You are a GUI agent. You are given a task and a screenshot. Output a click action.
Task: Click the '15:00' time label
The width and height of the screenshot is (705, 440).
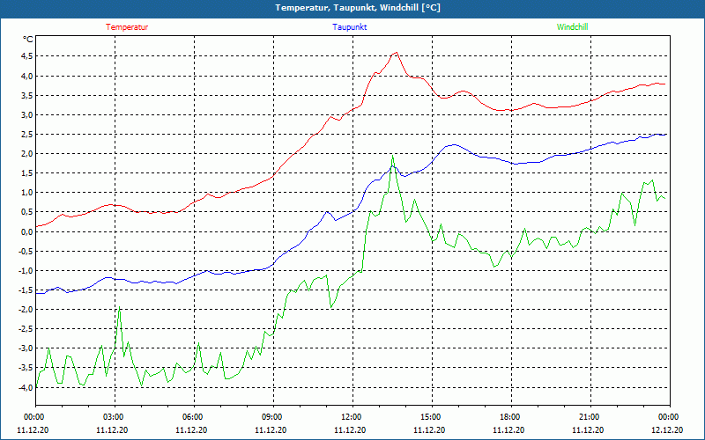coord(431,417)
